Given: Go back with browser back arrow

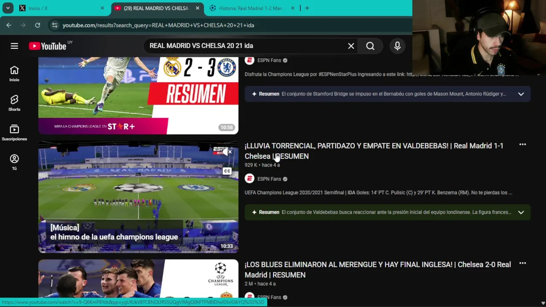Looking at the screenshot, I should [9, 25].
